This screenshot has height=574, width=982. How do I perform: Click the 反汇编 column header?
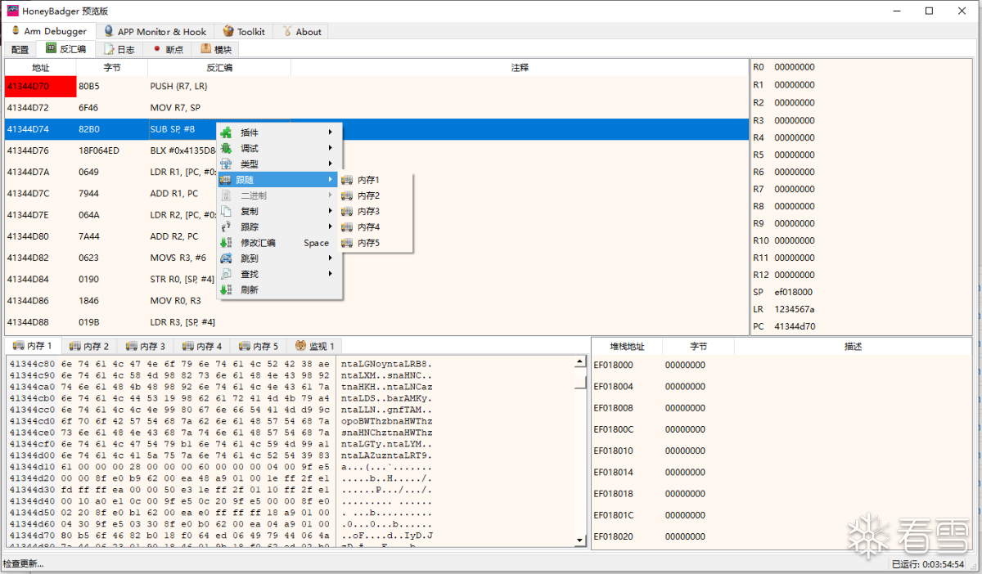pos(219,68)
